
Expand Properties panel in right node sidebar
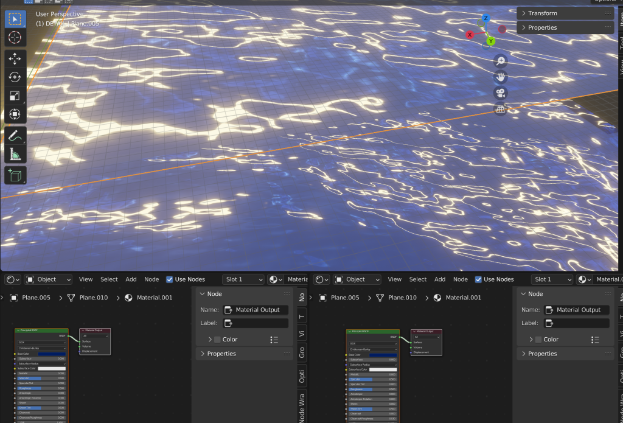(566, 354)
